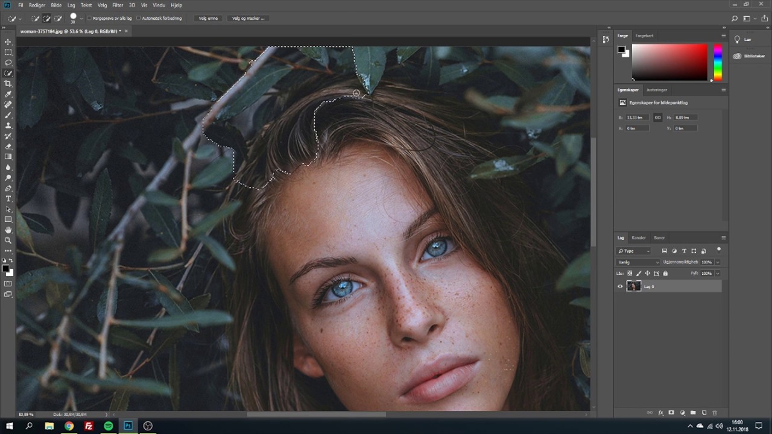Pick the Eyedropper tool

coord(8,94)
